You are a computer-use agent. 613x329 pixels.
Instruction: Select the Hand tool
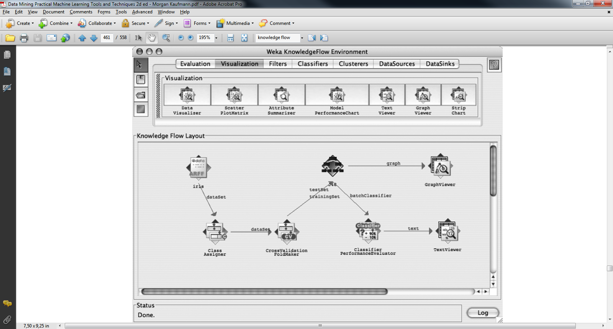(x=152, y=38)
